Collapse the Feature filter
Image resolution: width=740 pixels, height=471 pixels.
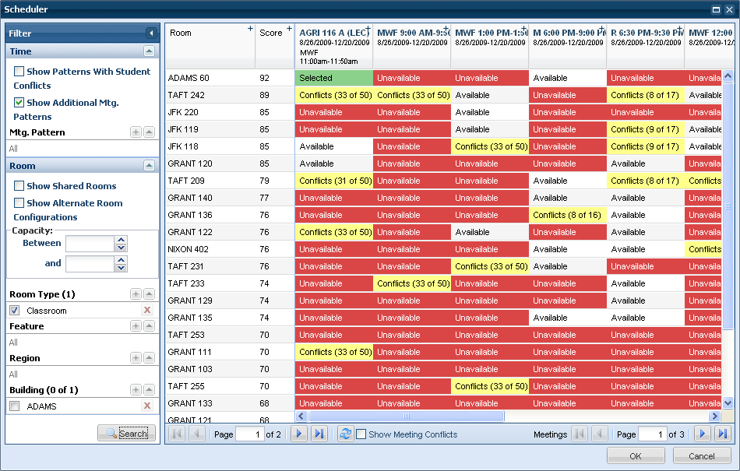point(149,325)
